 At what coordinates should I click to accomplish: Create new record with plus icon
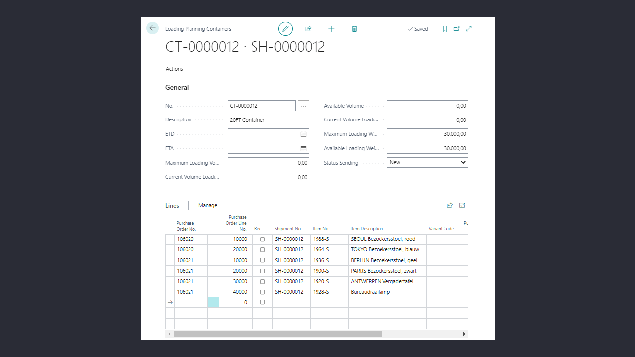point(331,29)
